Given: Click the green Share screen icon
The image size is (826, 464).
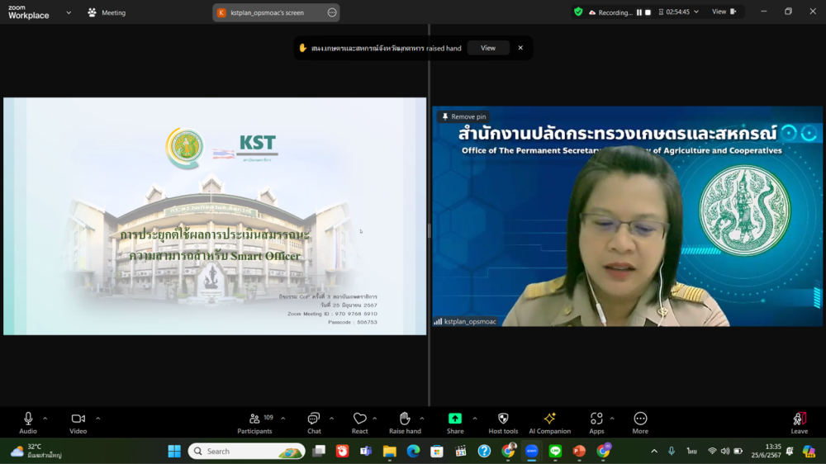Looking at the screenshot, I should pos(455,419).
